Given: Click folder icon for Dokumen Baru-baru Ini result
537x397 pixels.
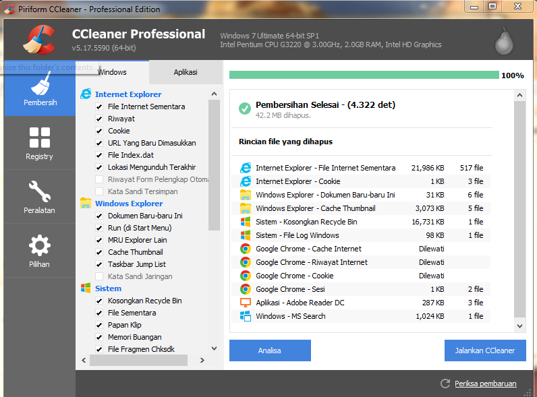Looking at the screenshot, I should (246, 195).
